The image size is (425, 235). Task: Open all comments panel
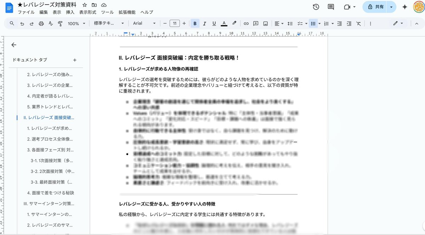coord(331,7)
